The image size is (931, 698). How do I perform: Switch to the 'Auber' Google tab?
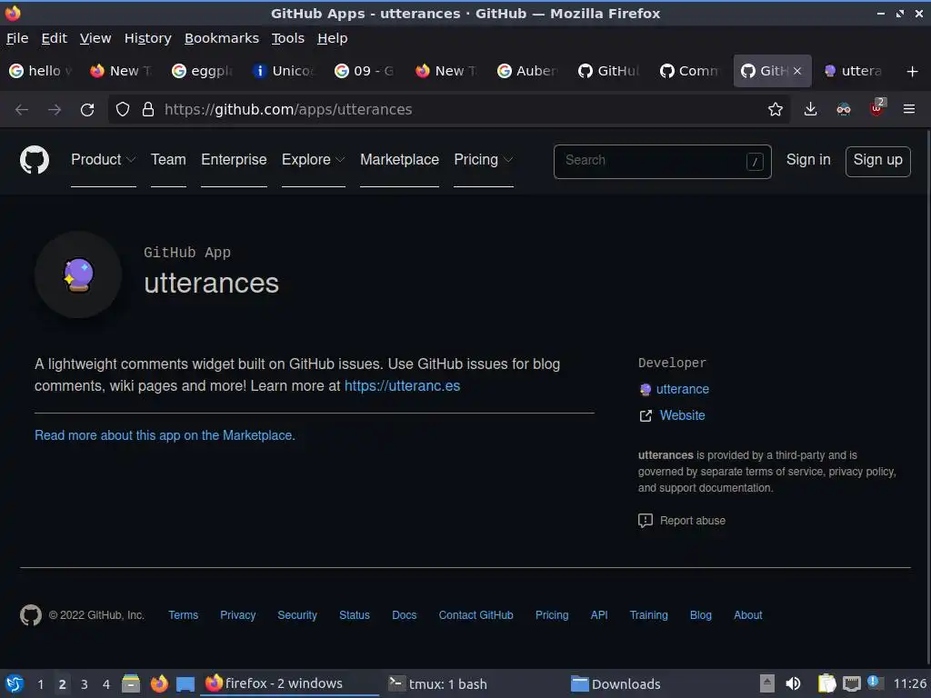528,71
